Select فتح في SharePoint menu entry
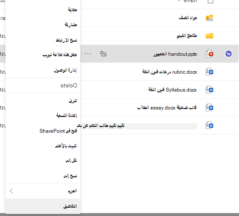This screenshot has height=216, width=239. tap(43, 131)
